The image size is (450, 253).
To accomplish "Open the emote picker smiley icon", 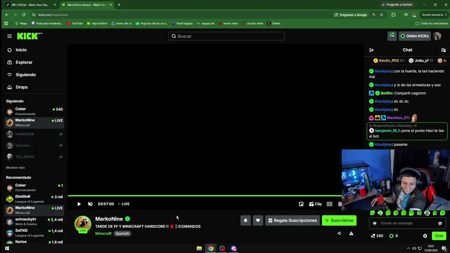I will [440, 223].
